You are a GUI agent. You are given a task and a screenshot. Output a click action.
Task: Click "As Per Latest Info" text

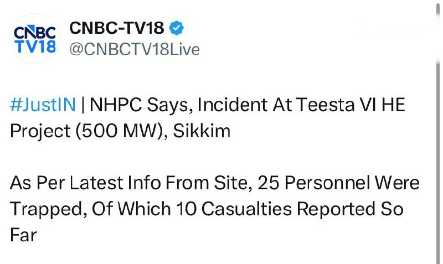(86, 183)
